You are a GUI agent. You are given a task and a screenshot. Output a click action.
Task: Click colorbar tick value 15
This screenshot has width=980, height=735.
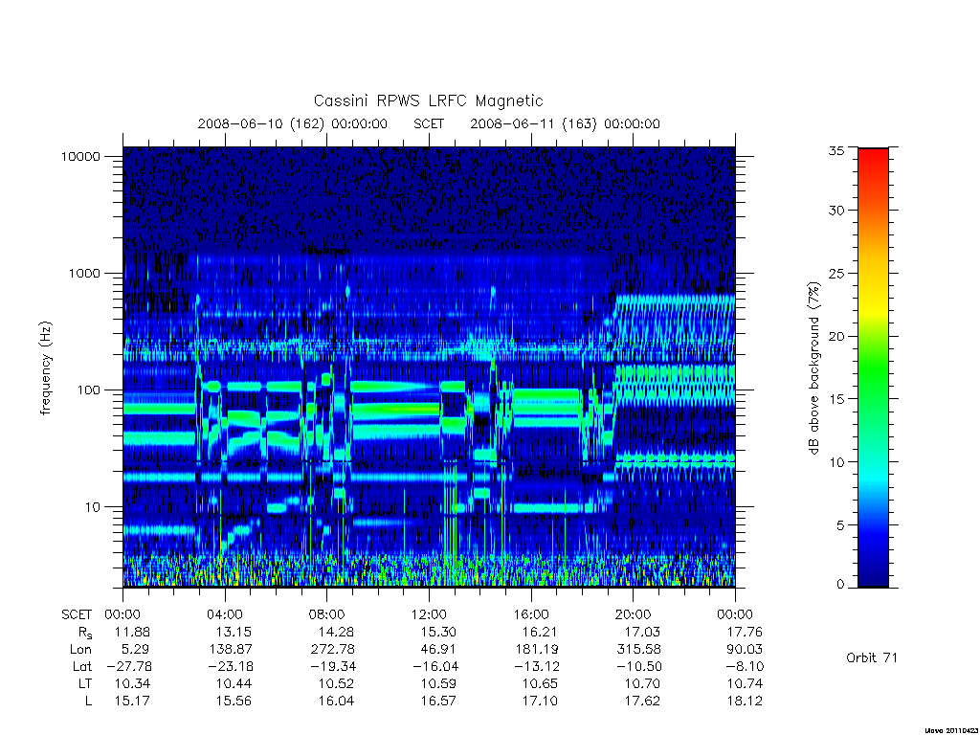pyautogui.click(x=836, y=399)
